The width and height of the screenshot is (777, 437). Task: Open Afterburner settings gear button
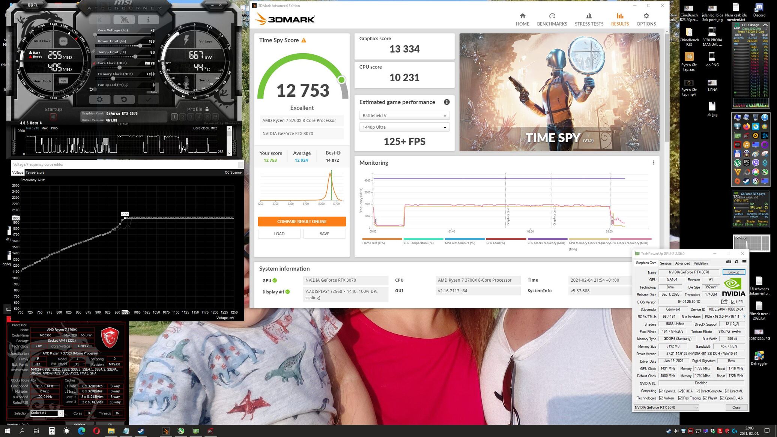[99, 99]
